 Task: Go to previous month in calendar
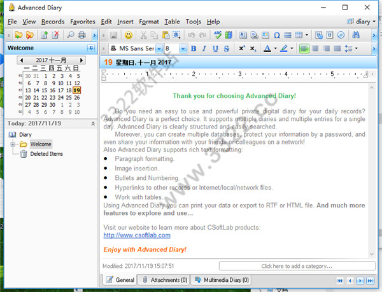pos(22,60)
